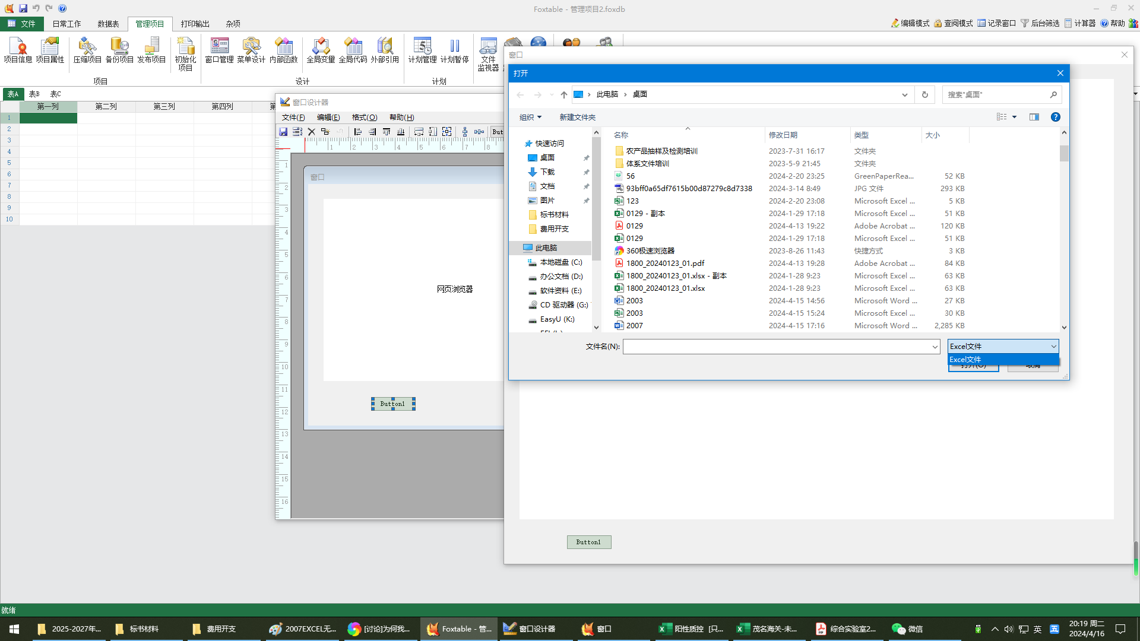This screenshot has width=1140, height=641.
Task: Open the view options dropdown arrow
Action: [x=1015, y=117]
